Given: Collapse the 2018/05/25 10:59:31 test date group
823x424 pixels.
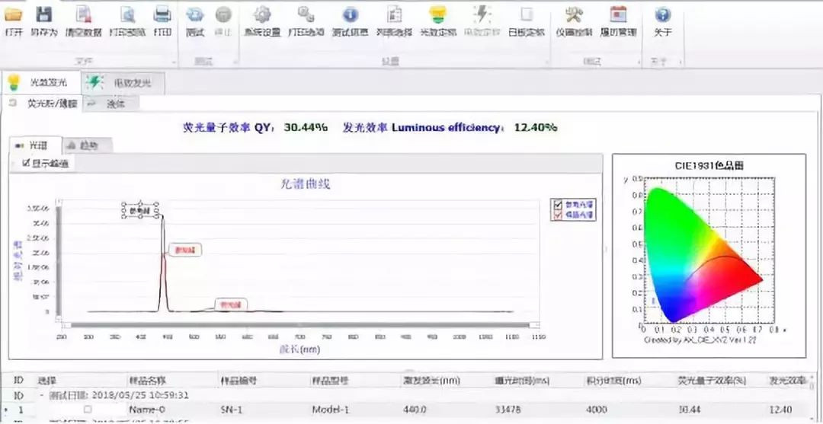Looking at the screenshot, I should [42, 394].
